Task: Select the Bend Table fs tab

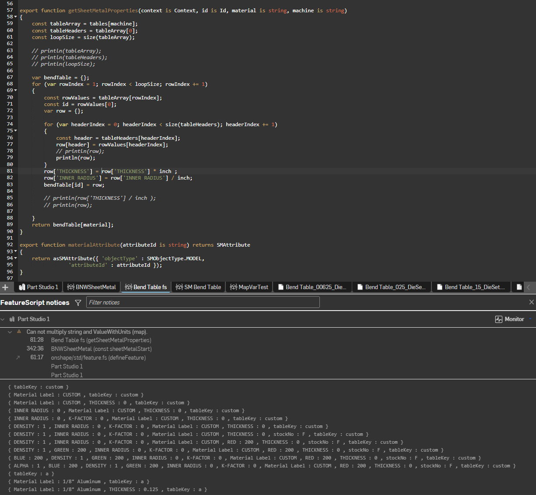Action: click(146, 287)
